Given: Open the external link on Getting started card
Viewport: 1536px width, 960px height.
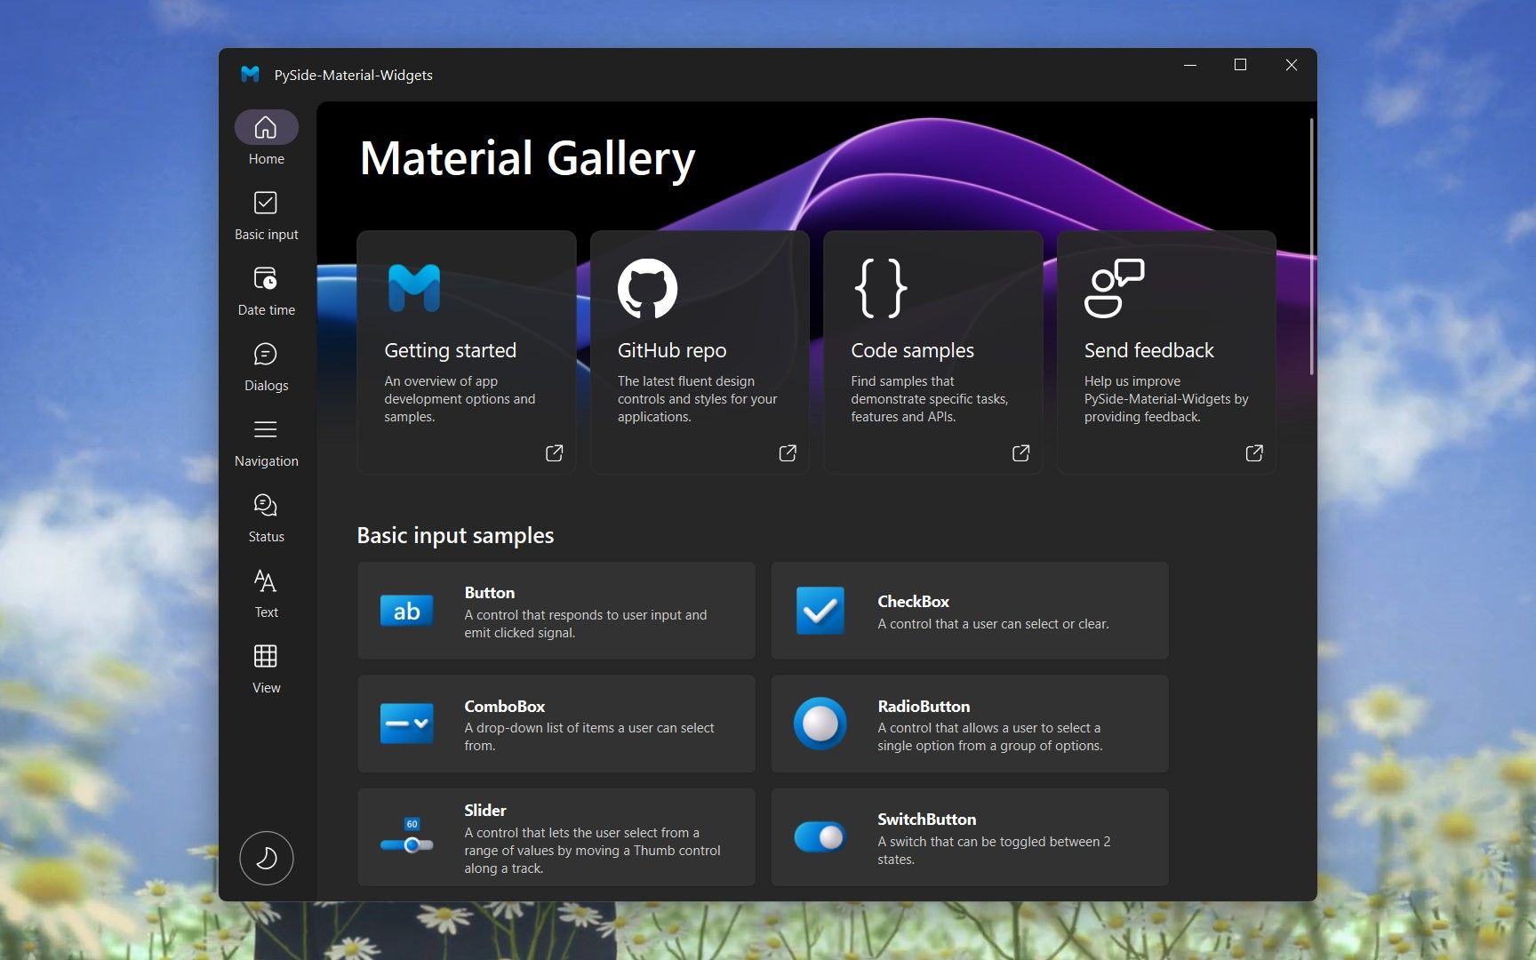Looking at the screenshot, I should tap(554, 453).
